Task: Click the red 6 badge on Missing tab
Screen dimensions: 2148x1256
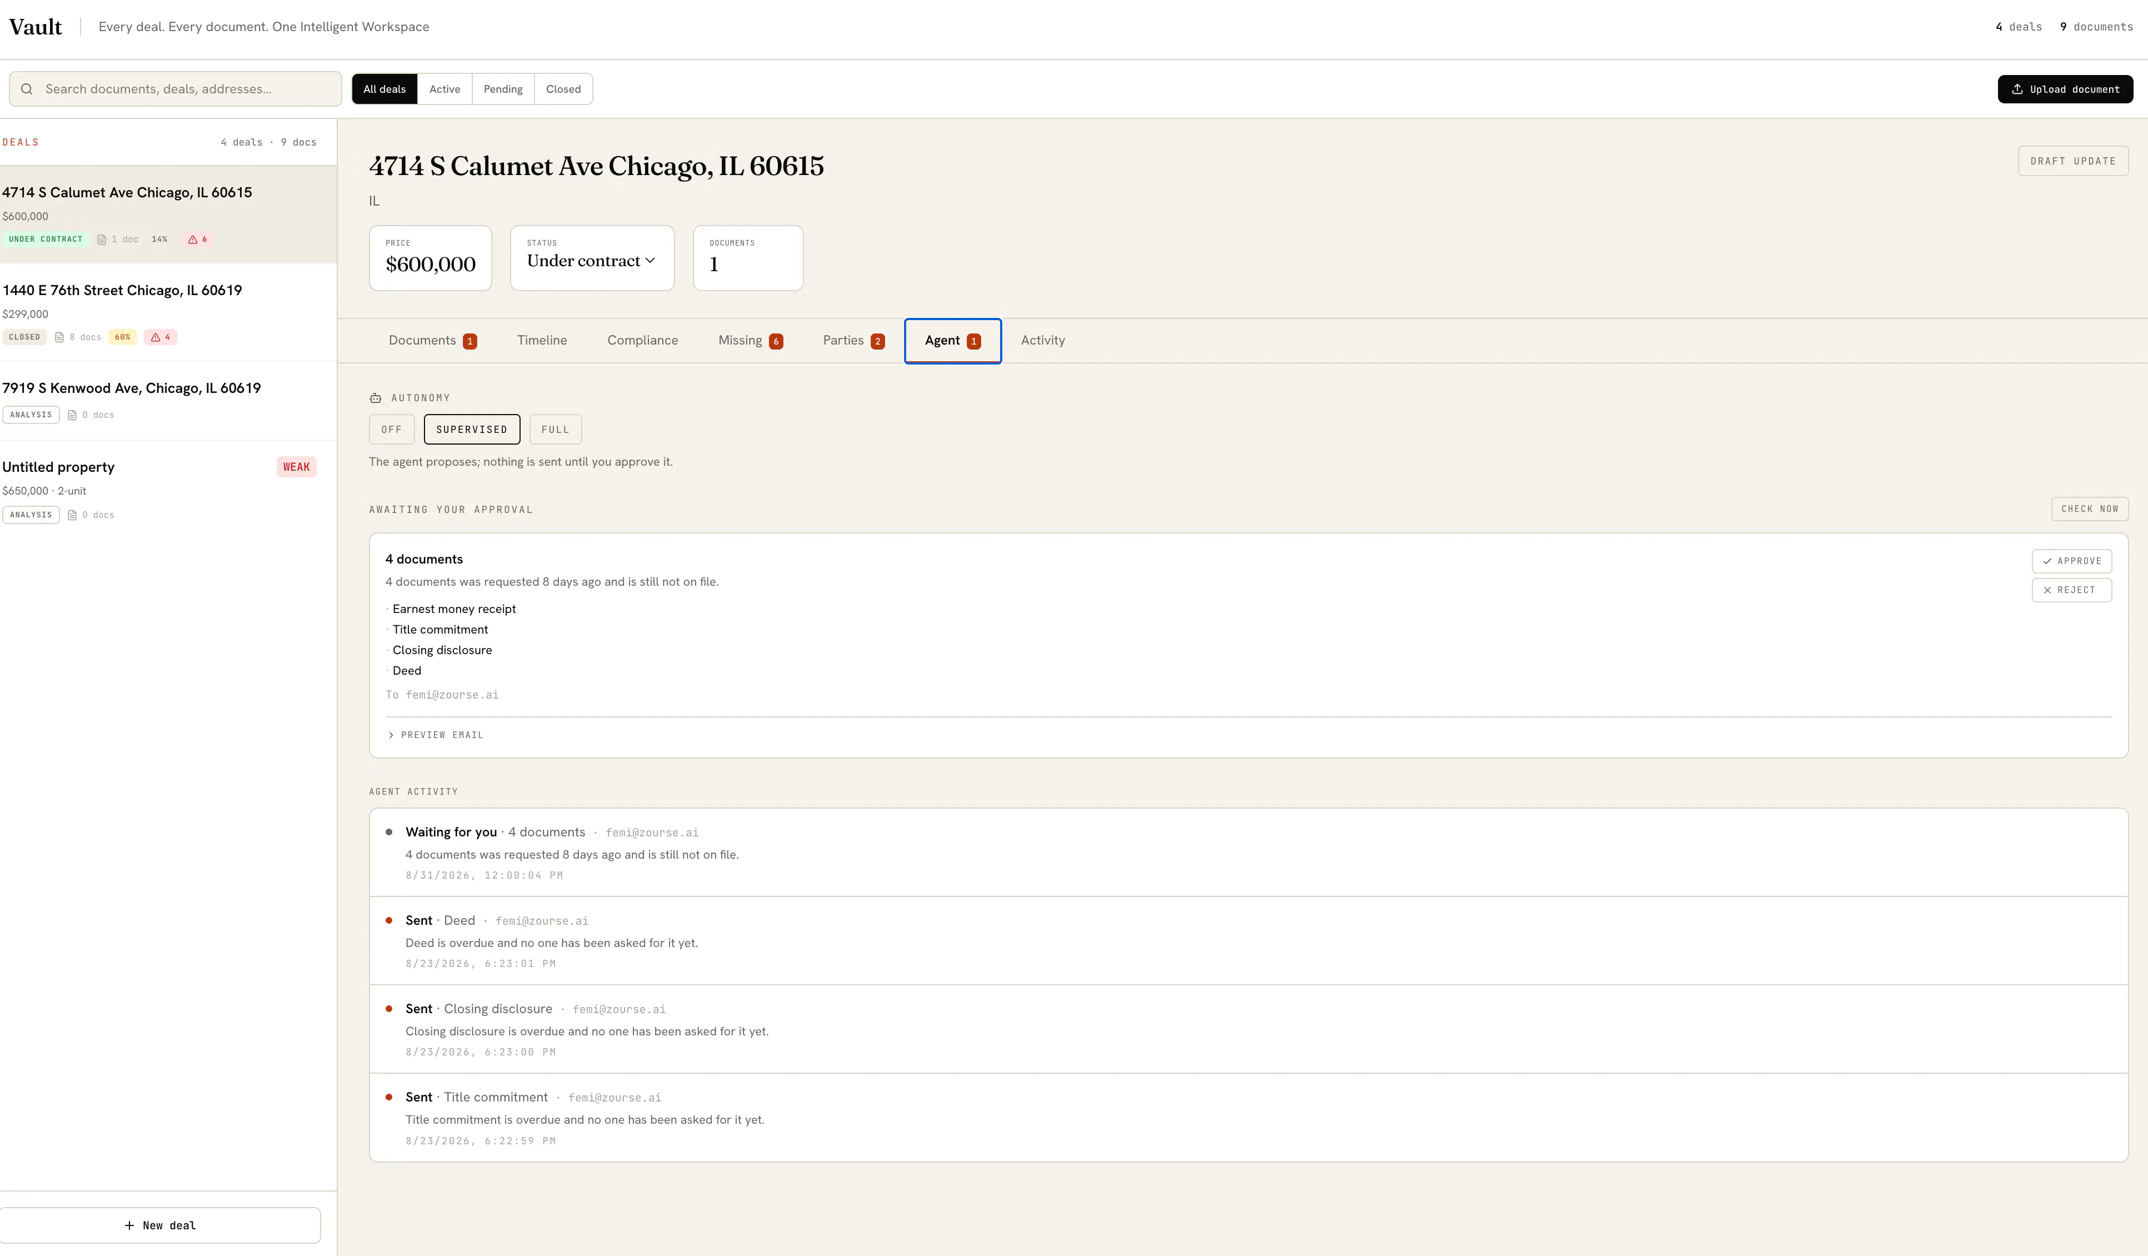Action: pyautogui.click(x=776, y=341)
